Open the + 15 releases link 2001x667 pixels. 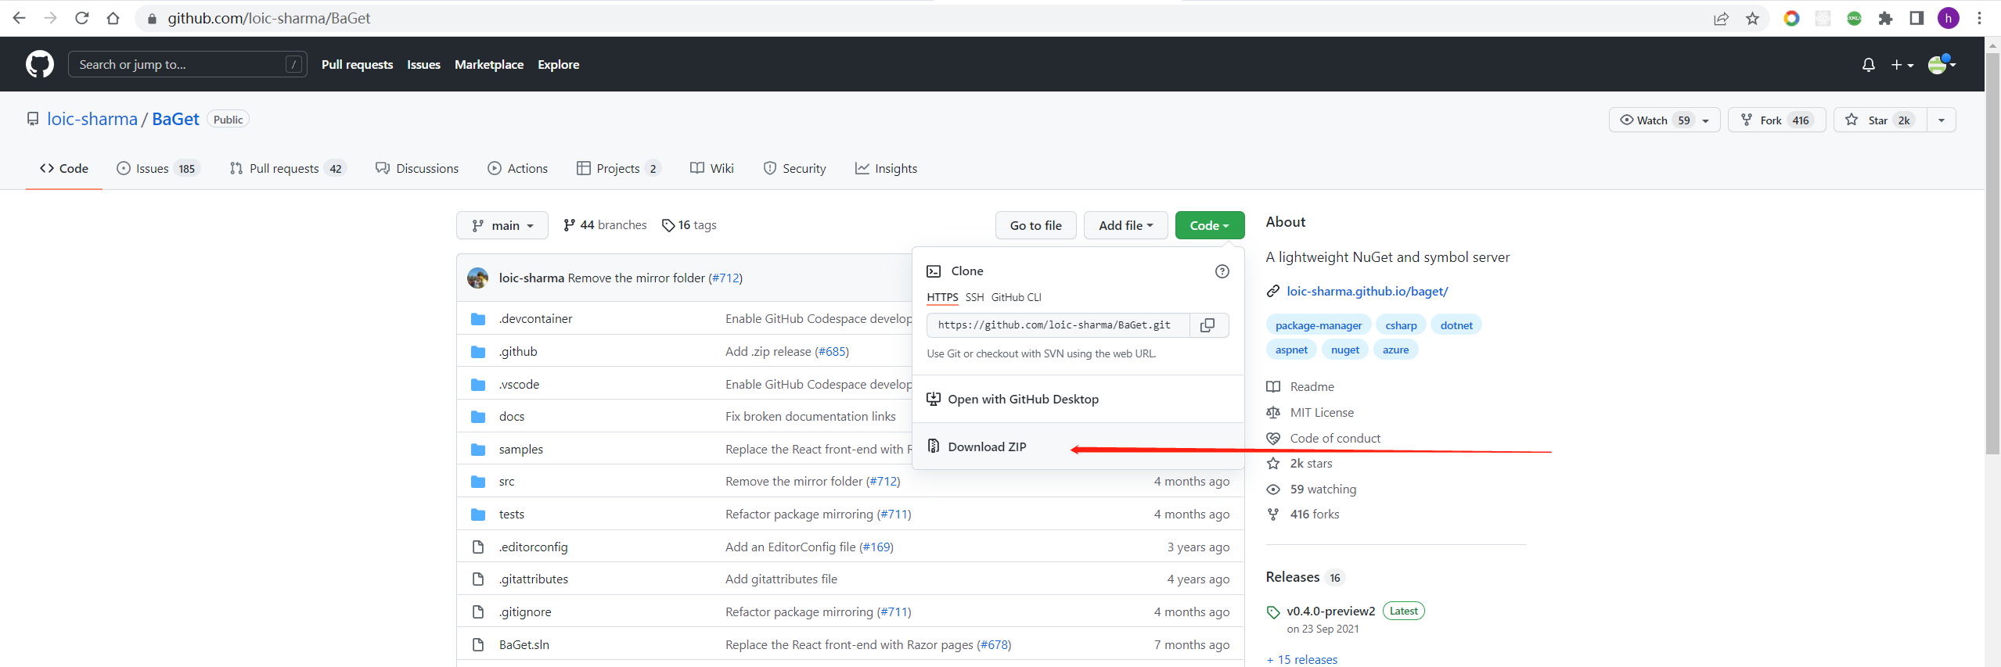pos(1302,659)
